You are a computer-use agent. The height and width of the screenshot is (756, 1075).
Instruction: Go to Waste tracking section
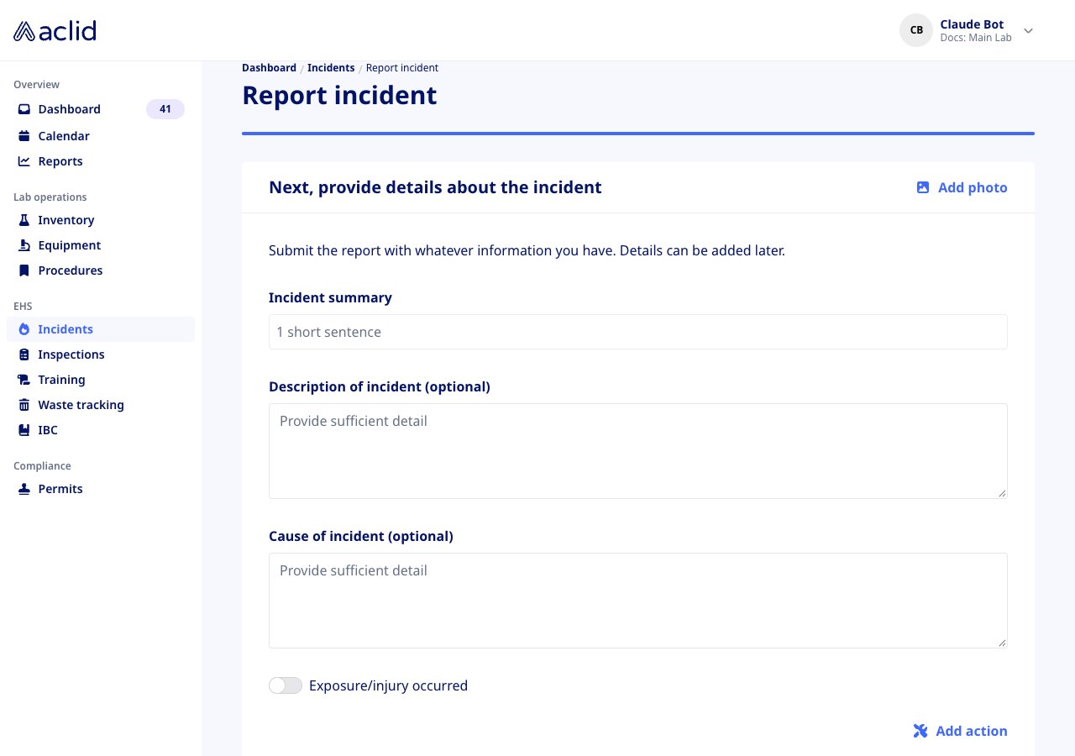[x=101, y=405]
